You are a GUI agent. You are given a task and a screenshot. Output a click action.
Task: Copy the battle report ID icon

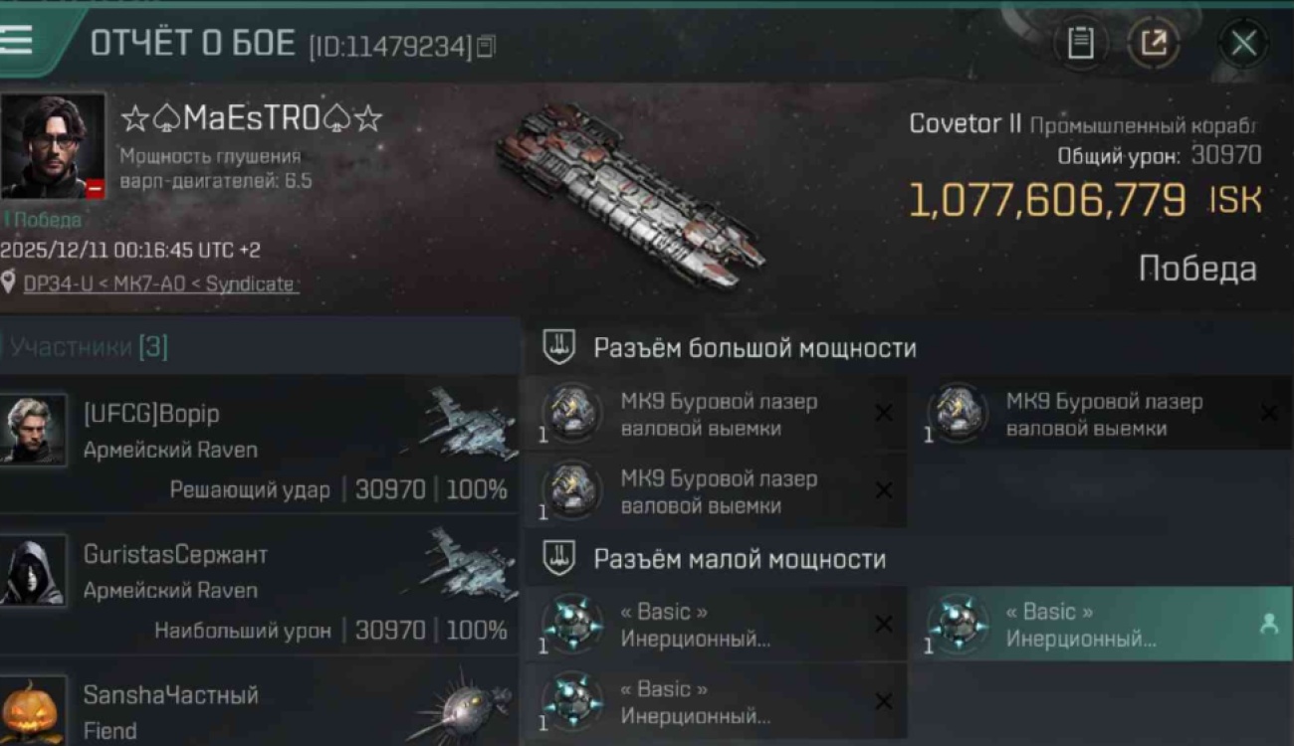486,46
